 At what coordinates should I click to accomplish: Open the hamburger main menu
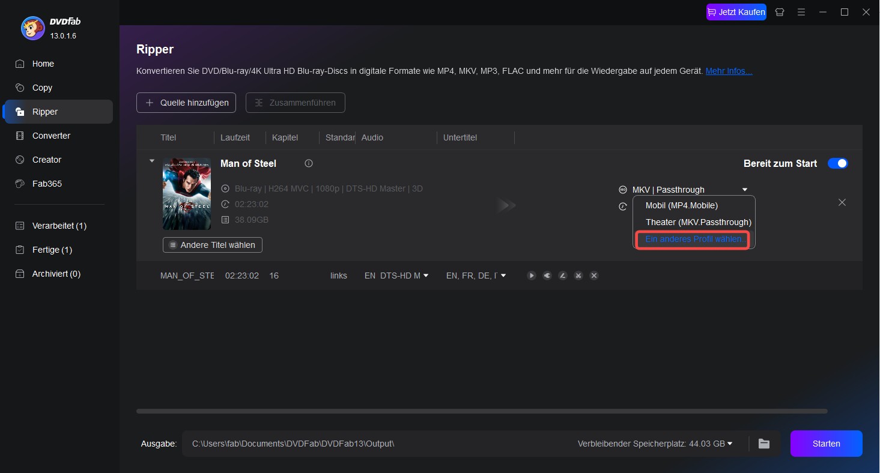point(801,12)
